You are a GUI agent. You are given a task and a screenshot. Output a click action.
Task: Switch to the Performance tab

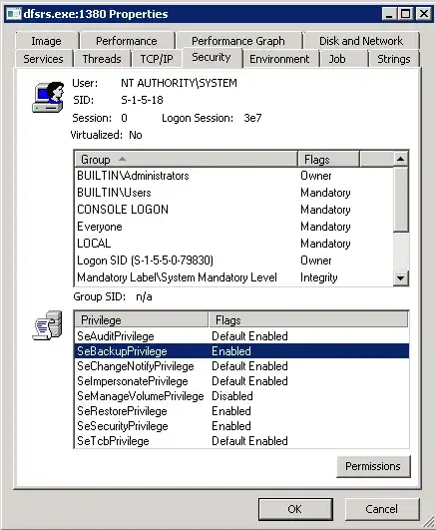127,41
